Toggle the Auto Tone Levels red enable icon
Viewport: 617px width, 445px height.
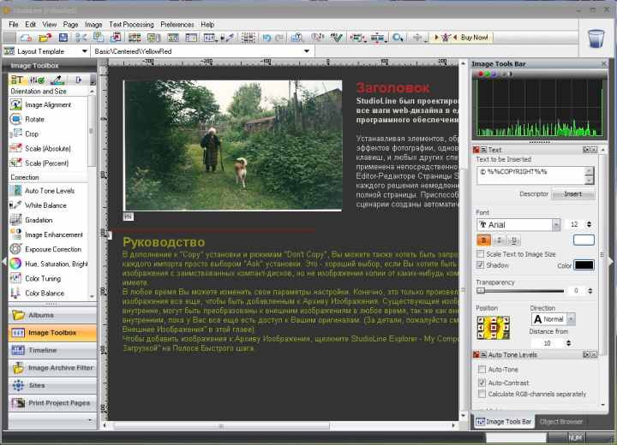tap(476, 354)
